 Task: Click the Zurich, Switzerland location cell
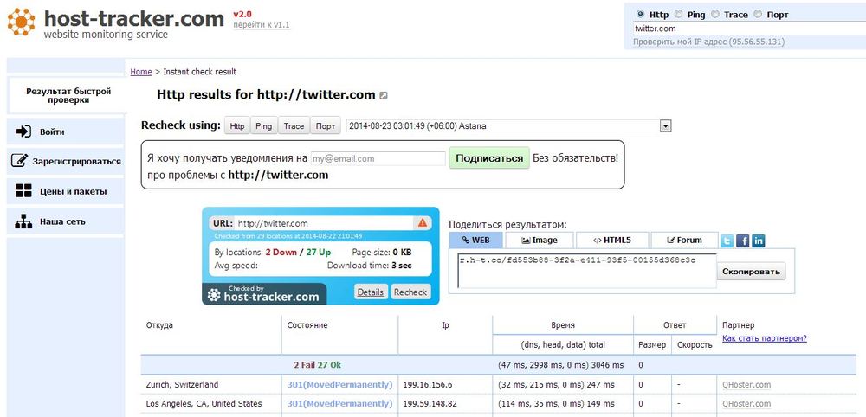point(182,384)
